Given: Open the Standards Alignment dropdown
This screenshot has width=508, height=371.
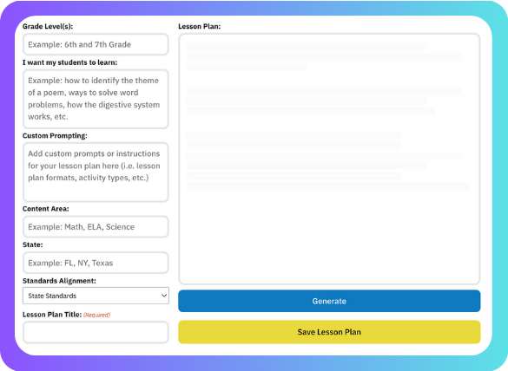Looking at the screenshot, I should click(96, 296).
